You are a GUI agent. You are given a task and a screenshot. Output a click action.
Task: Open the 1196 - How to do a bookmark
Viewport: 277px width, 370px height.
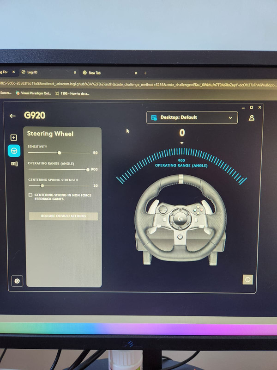pyautogui.click(x=72, y=93)
